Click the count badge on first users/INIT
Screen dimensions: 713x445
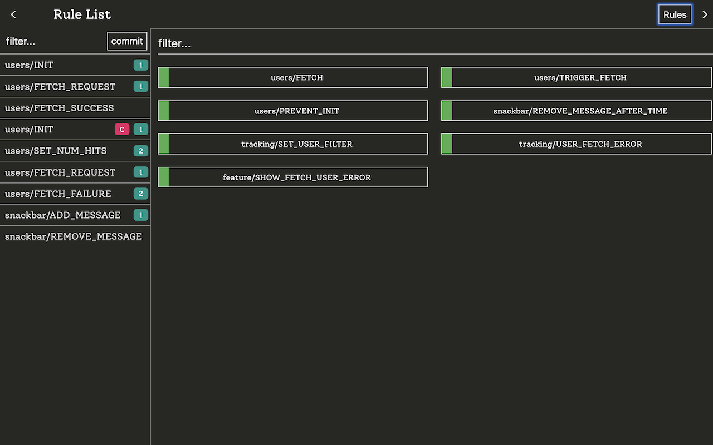pyautogui.click(x=140, y=65)
